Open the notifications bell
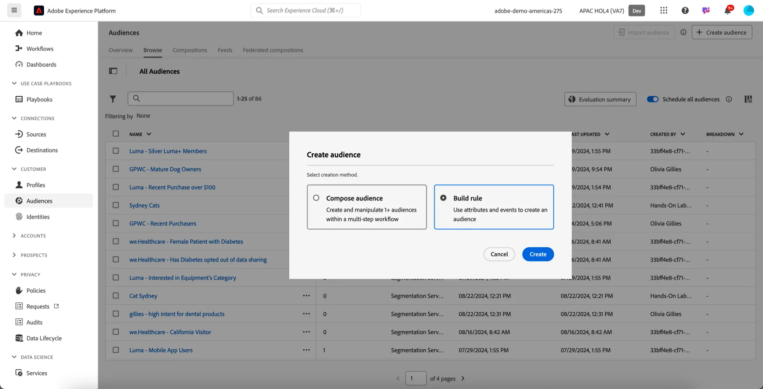This screenshot has height=389, width=763. click(728, 10)
